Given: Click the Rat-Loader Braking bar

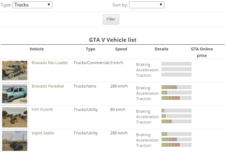Looking at the screenshot, I should 176,64.
